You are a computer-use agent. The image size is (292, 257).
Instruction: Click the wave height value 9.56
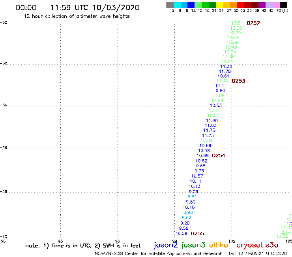[x=183, y=228]
